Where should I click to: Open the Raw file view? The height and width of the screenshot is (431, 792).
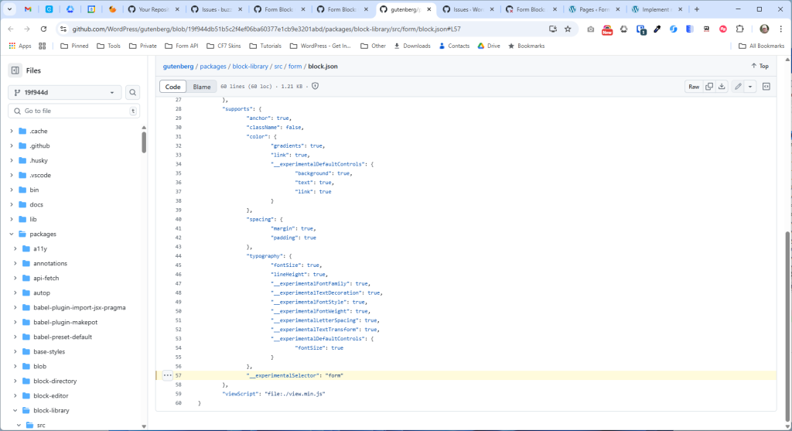click(x=694, y=87)
